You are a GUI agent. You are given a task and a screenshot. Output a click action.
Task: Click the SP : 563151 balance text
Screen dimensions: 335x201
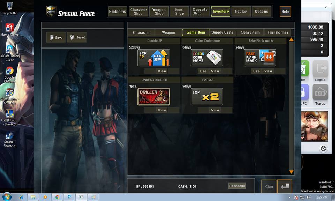[145, 186]
